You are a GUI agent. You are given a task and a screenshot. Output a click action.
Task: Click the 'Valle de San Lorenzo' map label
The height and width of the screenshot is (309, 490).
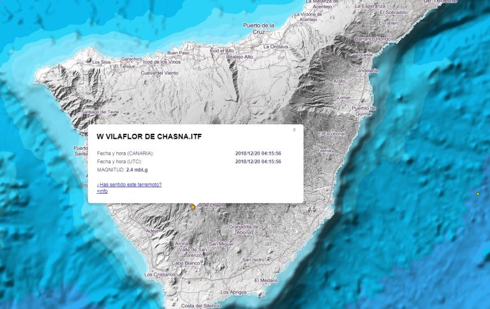193,252
